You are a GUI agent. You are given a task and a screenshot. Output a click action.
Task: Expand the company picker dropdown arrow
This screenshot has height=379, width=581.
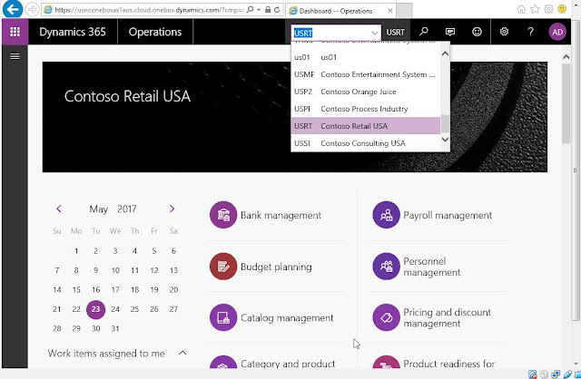click(x=374, y=33)
